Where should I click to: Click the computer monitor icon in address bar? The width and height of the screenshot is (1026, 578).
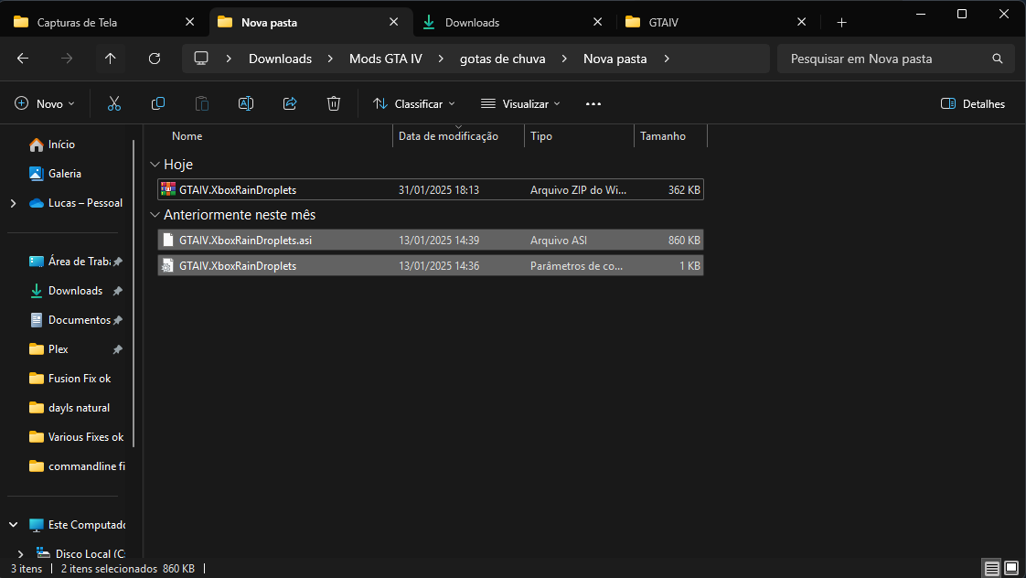pos(201,59)
